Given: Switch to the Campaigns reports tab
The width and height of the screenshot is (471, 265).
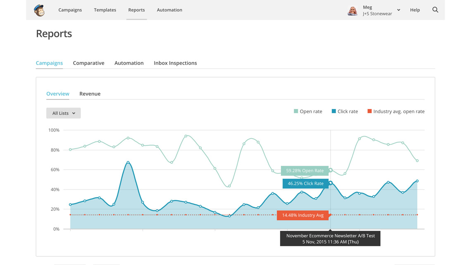Looking at the screenshot, I should [x=49, y=63].
